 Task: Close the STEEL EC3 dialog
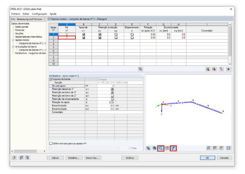231,9
